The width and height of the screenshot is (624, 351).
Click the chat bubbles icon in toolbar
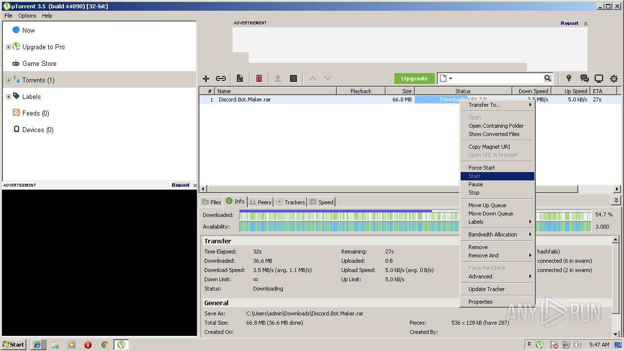click(584, 78)
